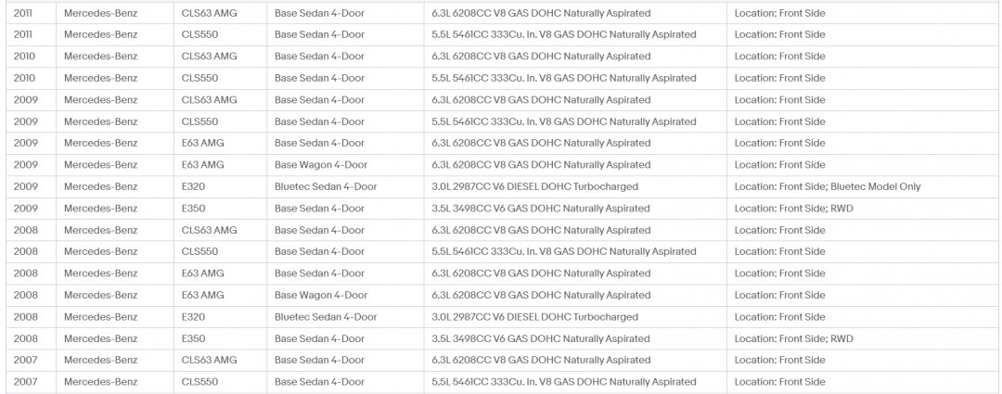Click the 6.3L 6208CC engine in 2011 CLS63 AMG row
This screenshot has width=1002, height=394.
point(541,13)
